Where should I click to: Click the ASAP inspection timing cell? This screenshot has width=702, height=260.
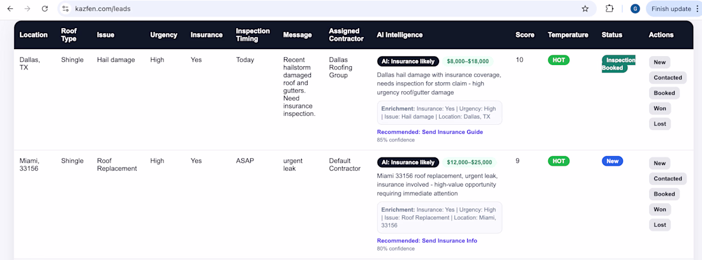(x=245, y=161)
